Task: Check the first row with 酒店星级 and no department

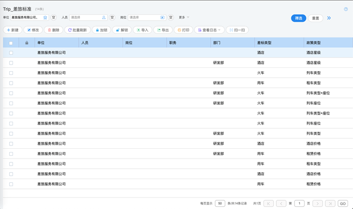Action: pos(11,53)
